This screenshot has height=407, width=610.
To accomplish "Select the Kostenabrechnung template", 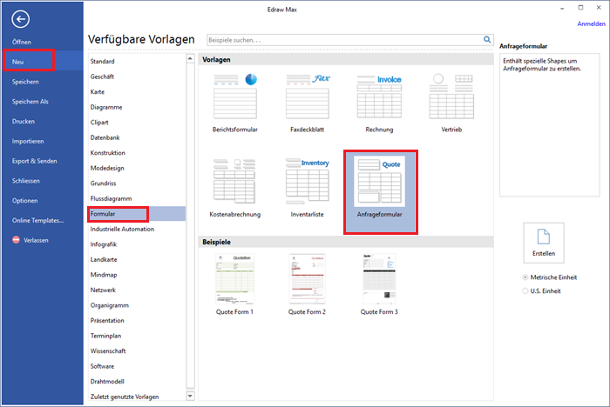I will coord(235,188).
